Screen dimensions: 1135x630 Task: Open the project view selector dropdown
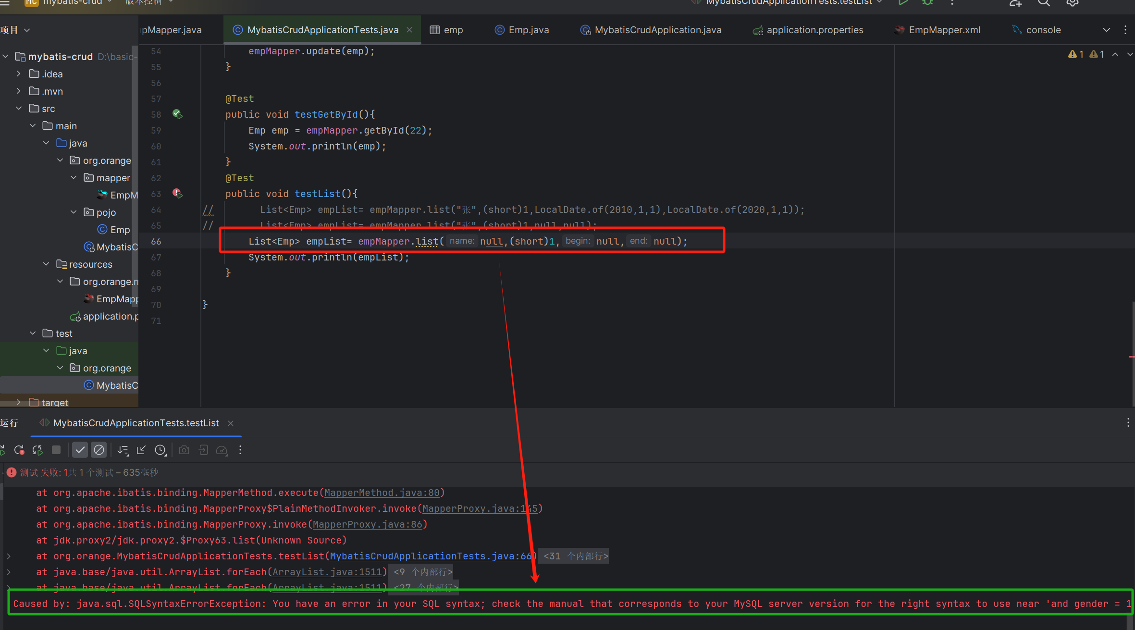pos(15,30)
